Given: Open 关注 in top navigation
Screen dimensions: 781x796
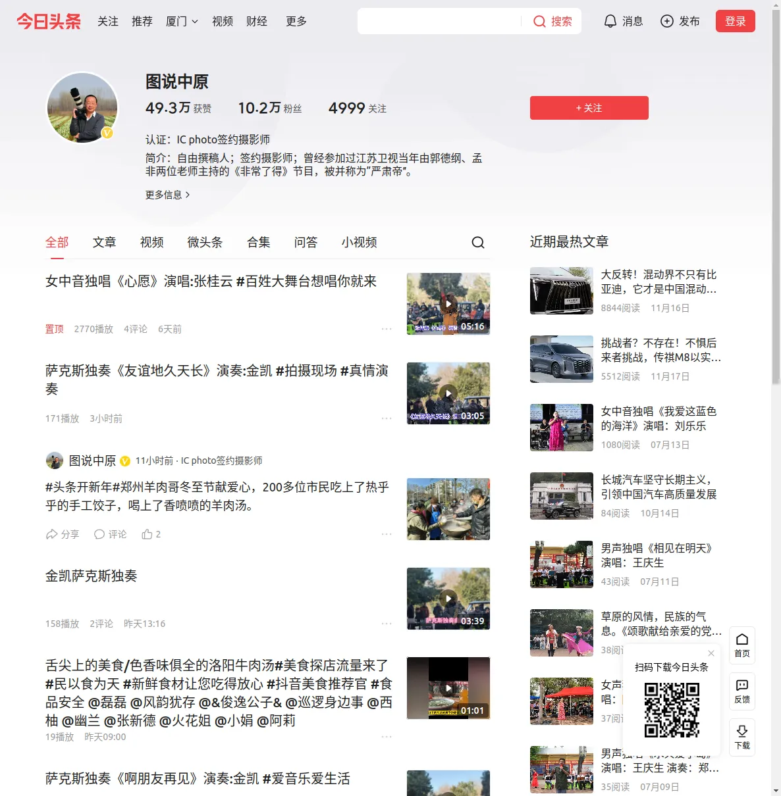Looking at the screenshot, I should [x=108, y=21].
